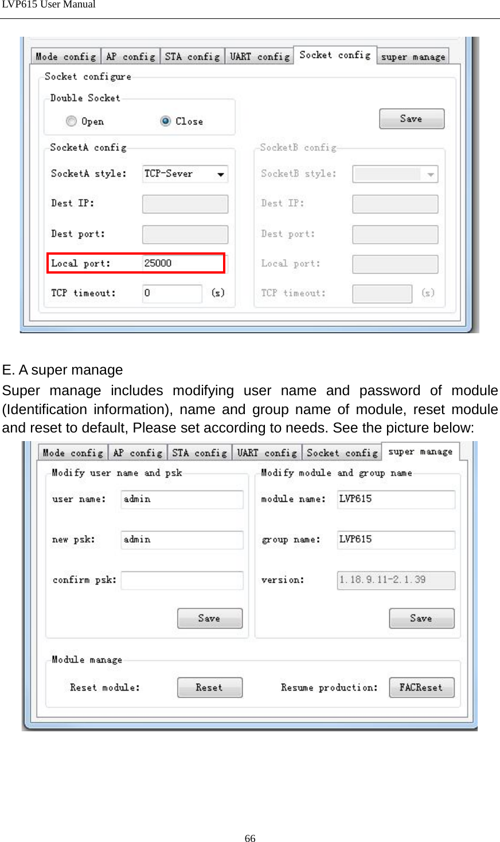Viewport: 500px width, 842px height.
Task: Click module name field with LVP615
Action: click(396, 499)
